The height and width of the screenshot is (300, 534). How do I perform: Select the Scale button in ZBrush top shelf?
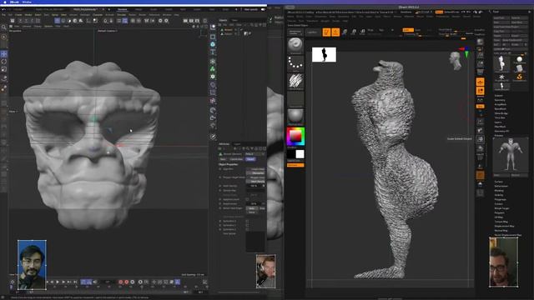click(354, 32)
